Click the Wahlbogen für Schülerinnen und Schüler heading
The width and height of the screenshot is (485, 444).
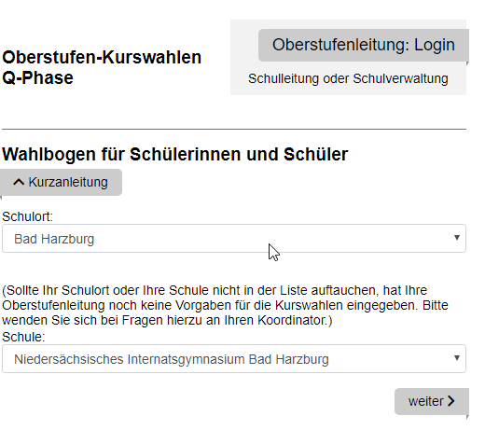pos(175,154)
